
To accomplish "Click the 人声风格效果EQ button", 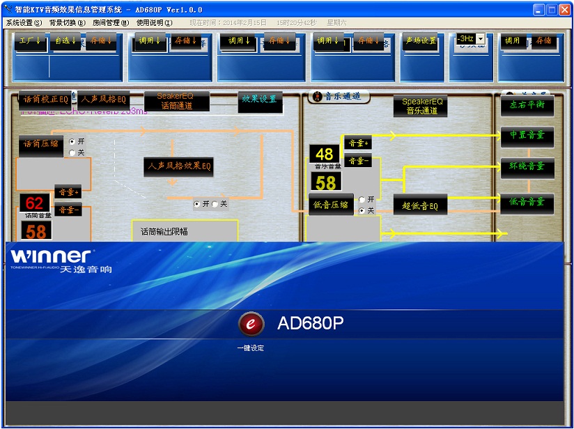I will pyautogui.click(x=178, y=167).
